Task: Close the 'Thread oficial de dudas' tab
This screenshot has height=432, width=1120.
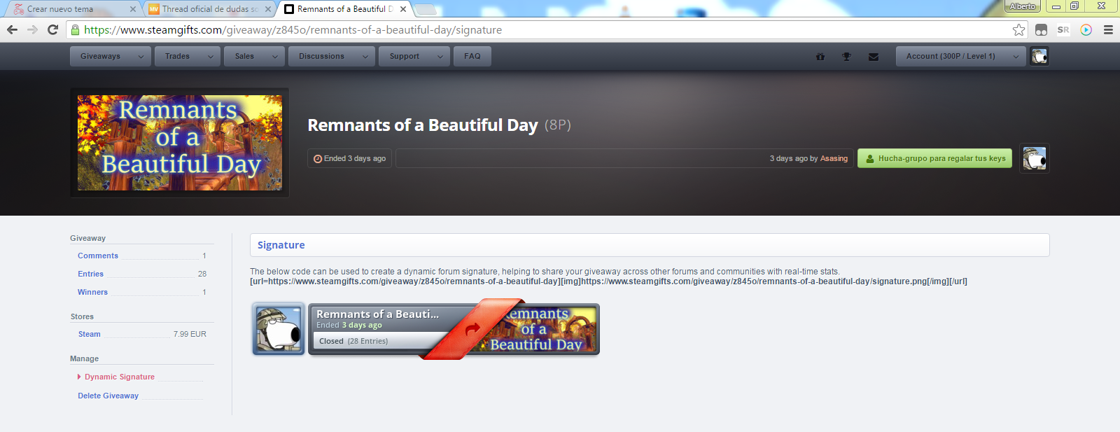Action: (268, 9)
